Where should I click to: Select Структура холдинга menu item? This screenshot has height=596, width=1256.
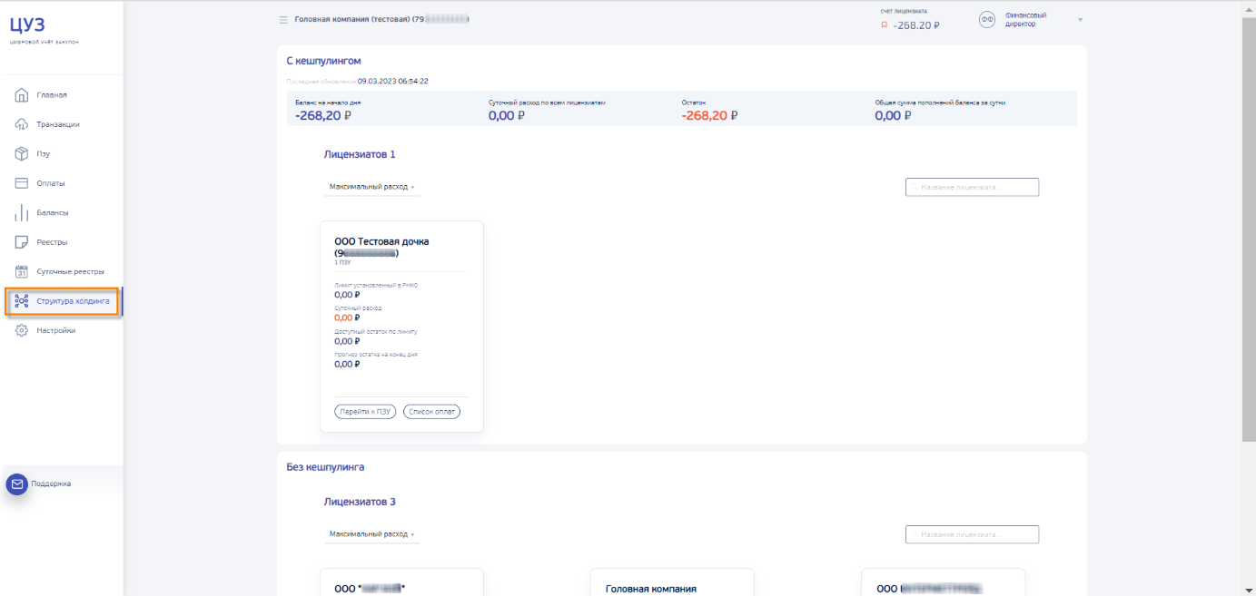tap(73, 301)
